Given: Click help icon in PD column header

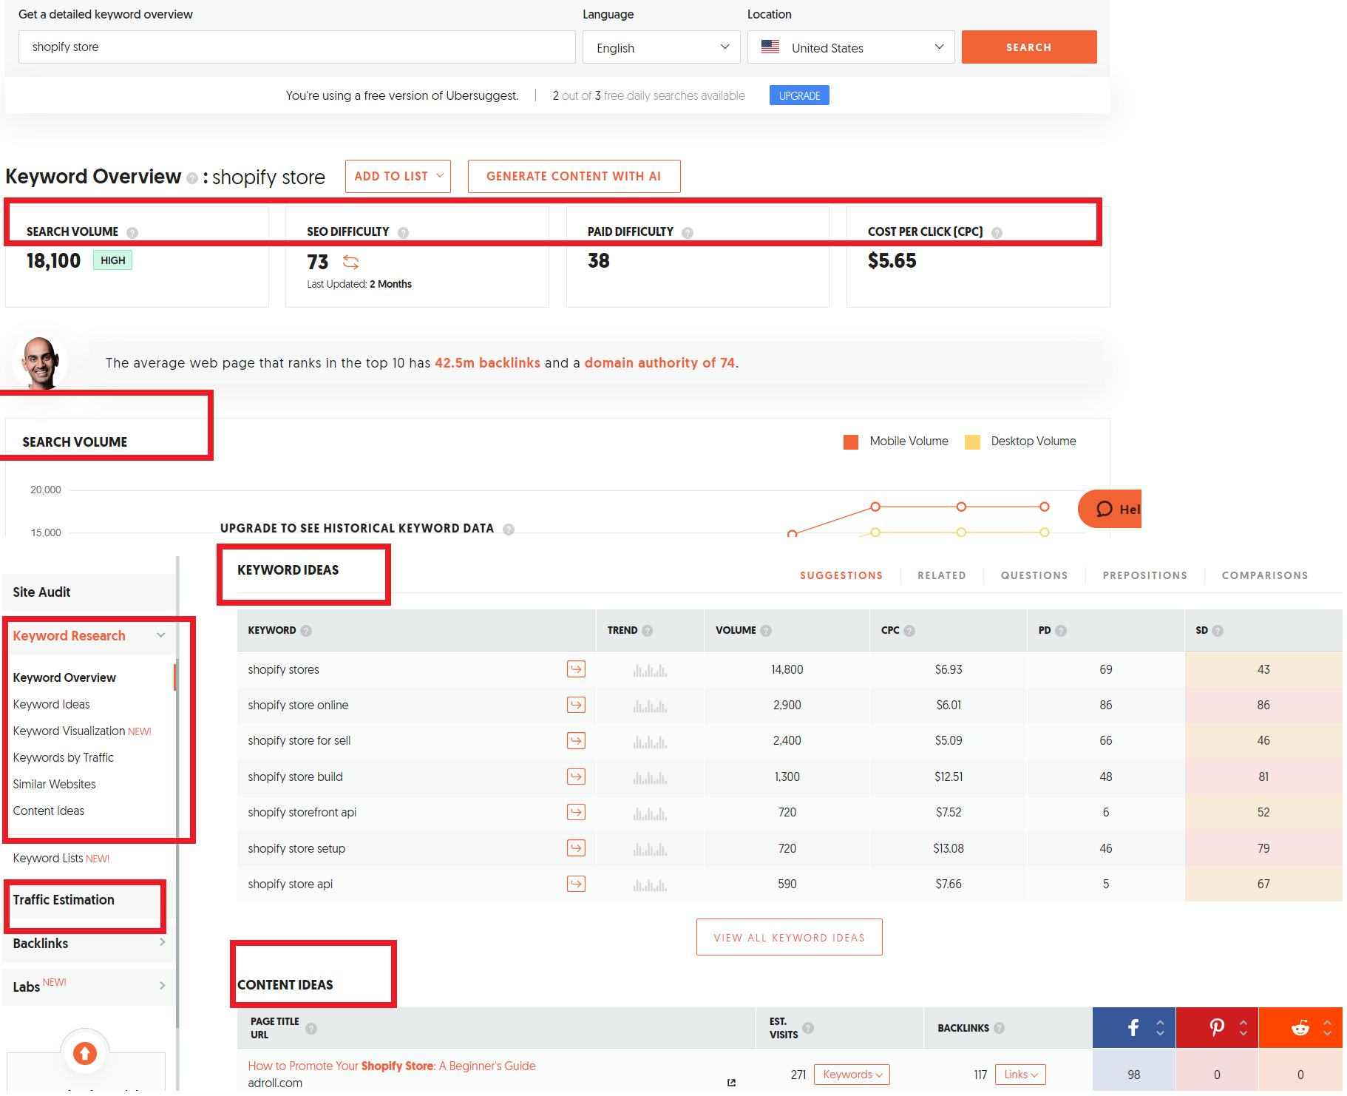Looking at the screenshot, I should 1061,631.
